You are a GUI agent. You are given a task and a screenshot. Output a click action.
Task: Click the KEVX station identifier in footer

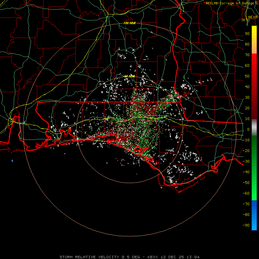(x=153, y=257)
